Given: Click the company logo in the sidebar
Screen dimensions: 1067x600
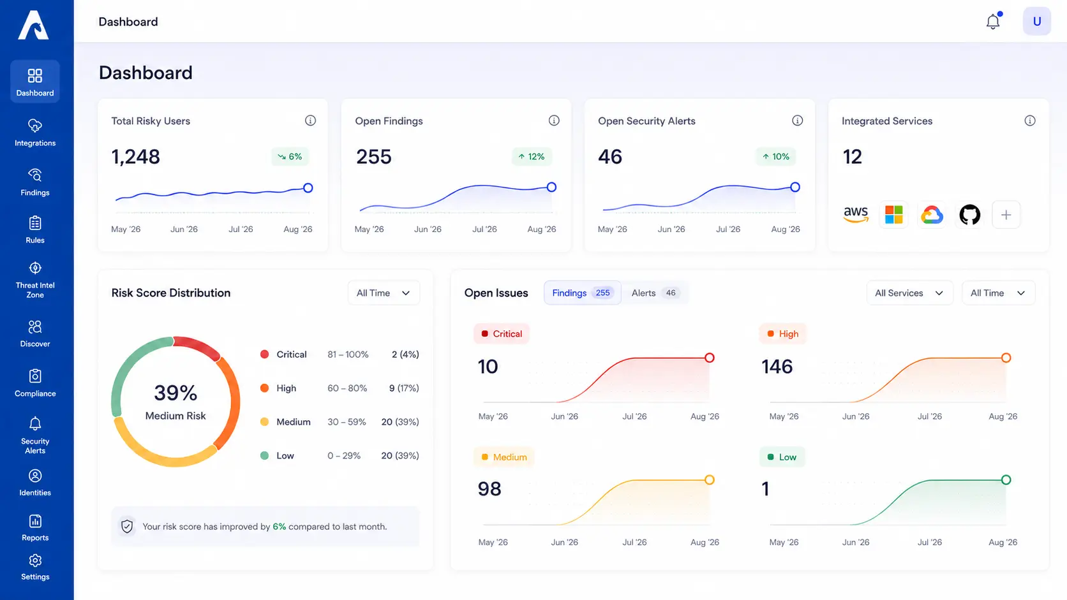Looking at the screenshot, I should (33, 25).
